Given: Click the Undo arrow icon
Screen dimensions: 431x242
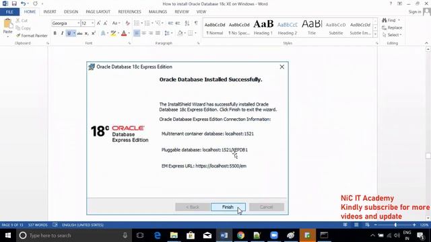Looking at the screenshot, I should click(x=23, y=4).
